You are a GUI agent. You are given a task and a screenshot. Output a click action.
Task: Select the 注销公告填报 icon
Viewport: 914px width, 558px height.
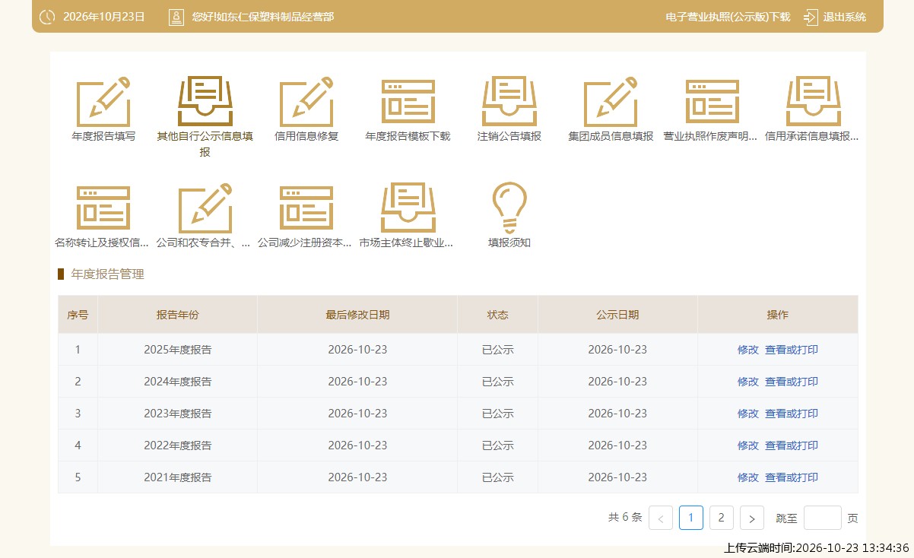click(509, 101)
